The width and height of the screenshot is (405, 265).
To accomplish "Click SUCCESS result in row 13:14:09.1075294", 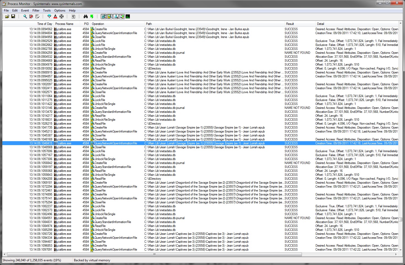I will (291, 202).
